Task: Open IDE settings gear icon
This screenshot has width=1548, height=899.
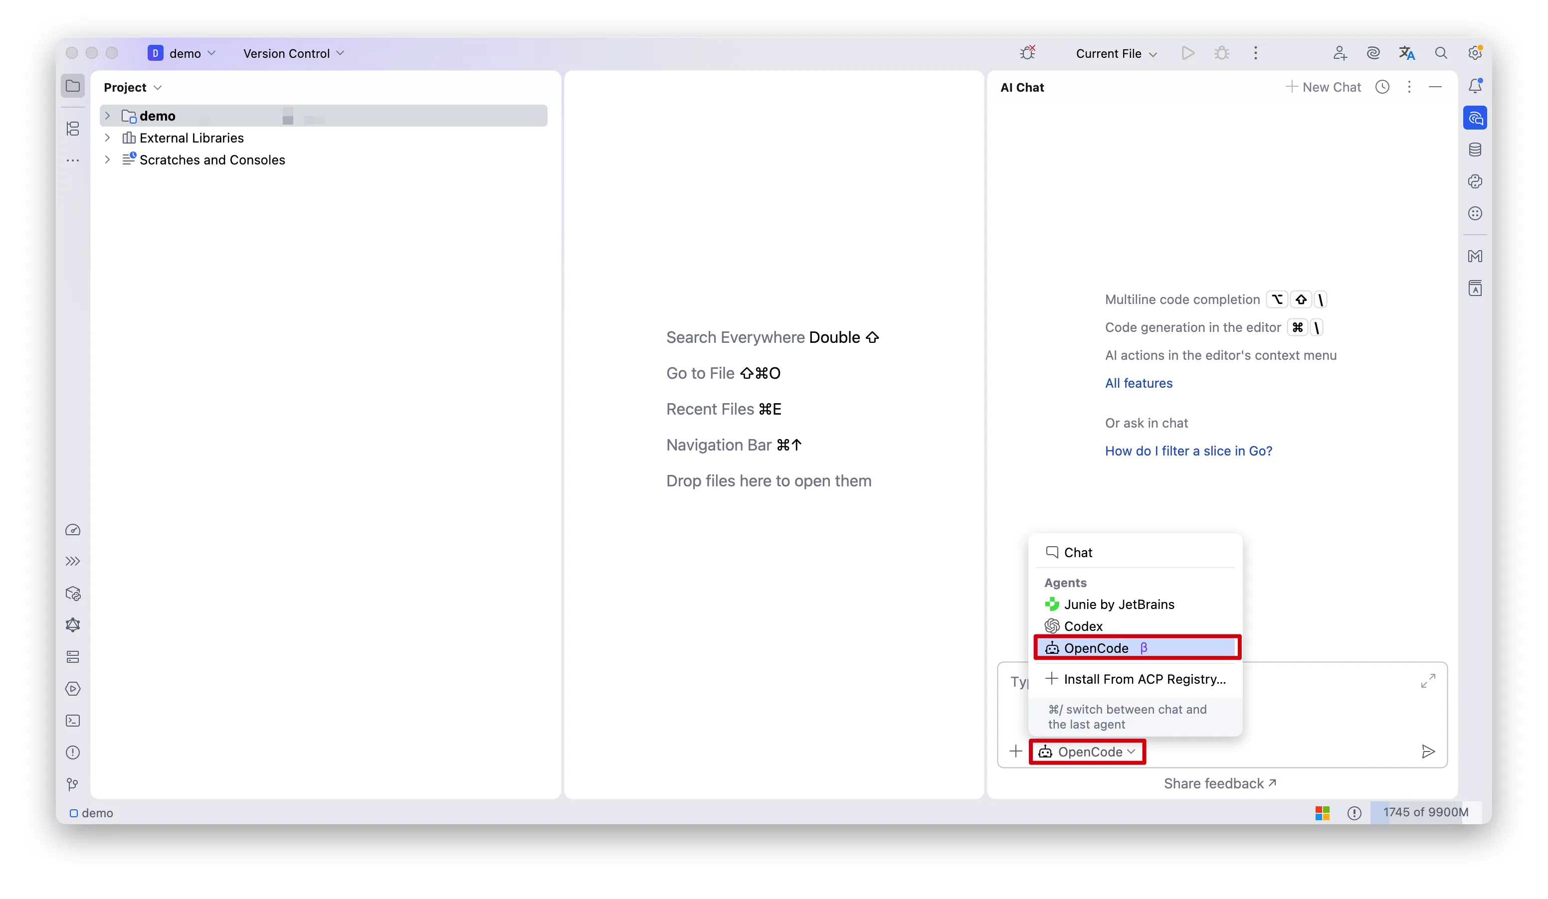Action: tap(1475, 53)
